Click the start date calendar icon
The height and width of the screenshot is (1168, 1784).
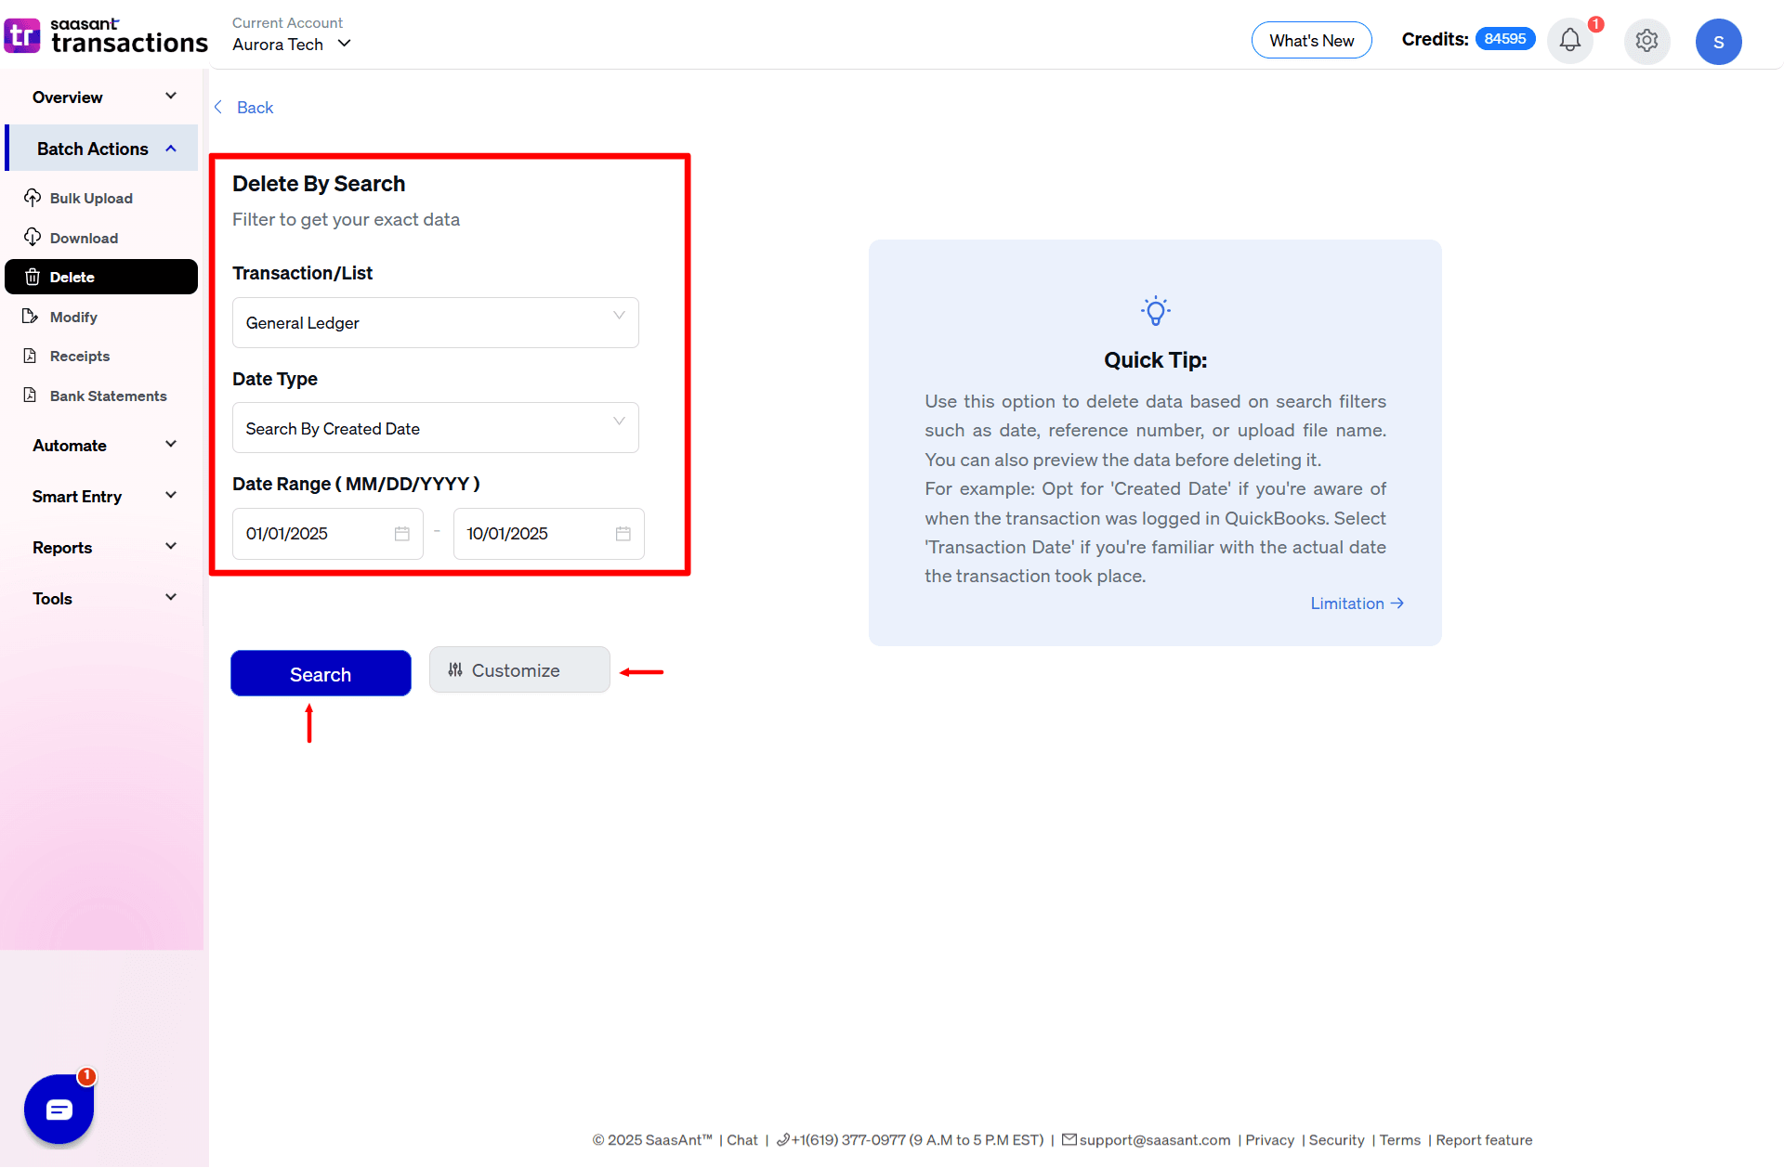401,534
